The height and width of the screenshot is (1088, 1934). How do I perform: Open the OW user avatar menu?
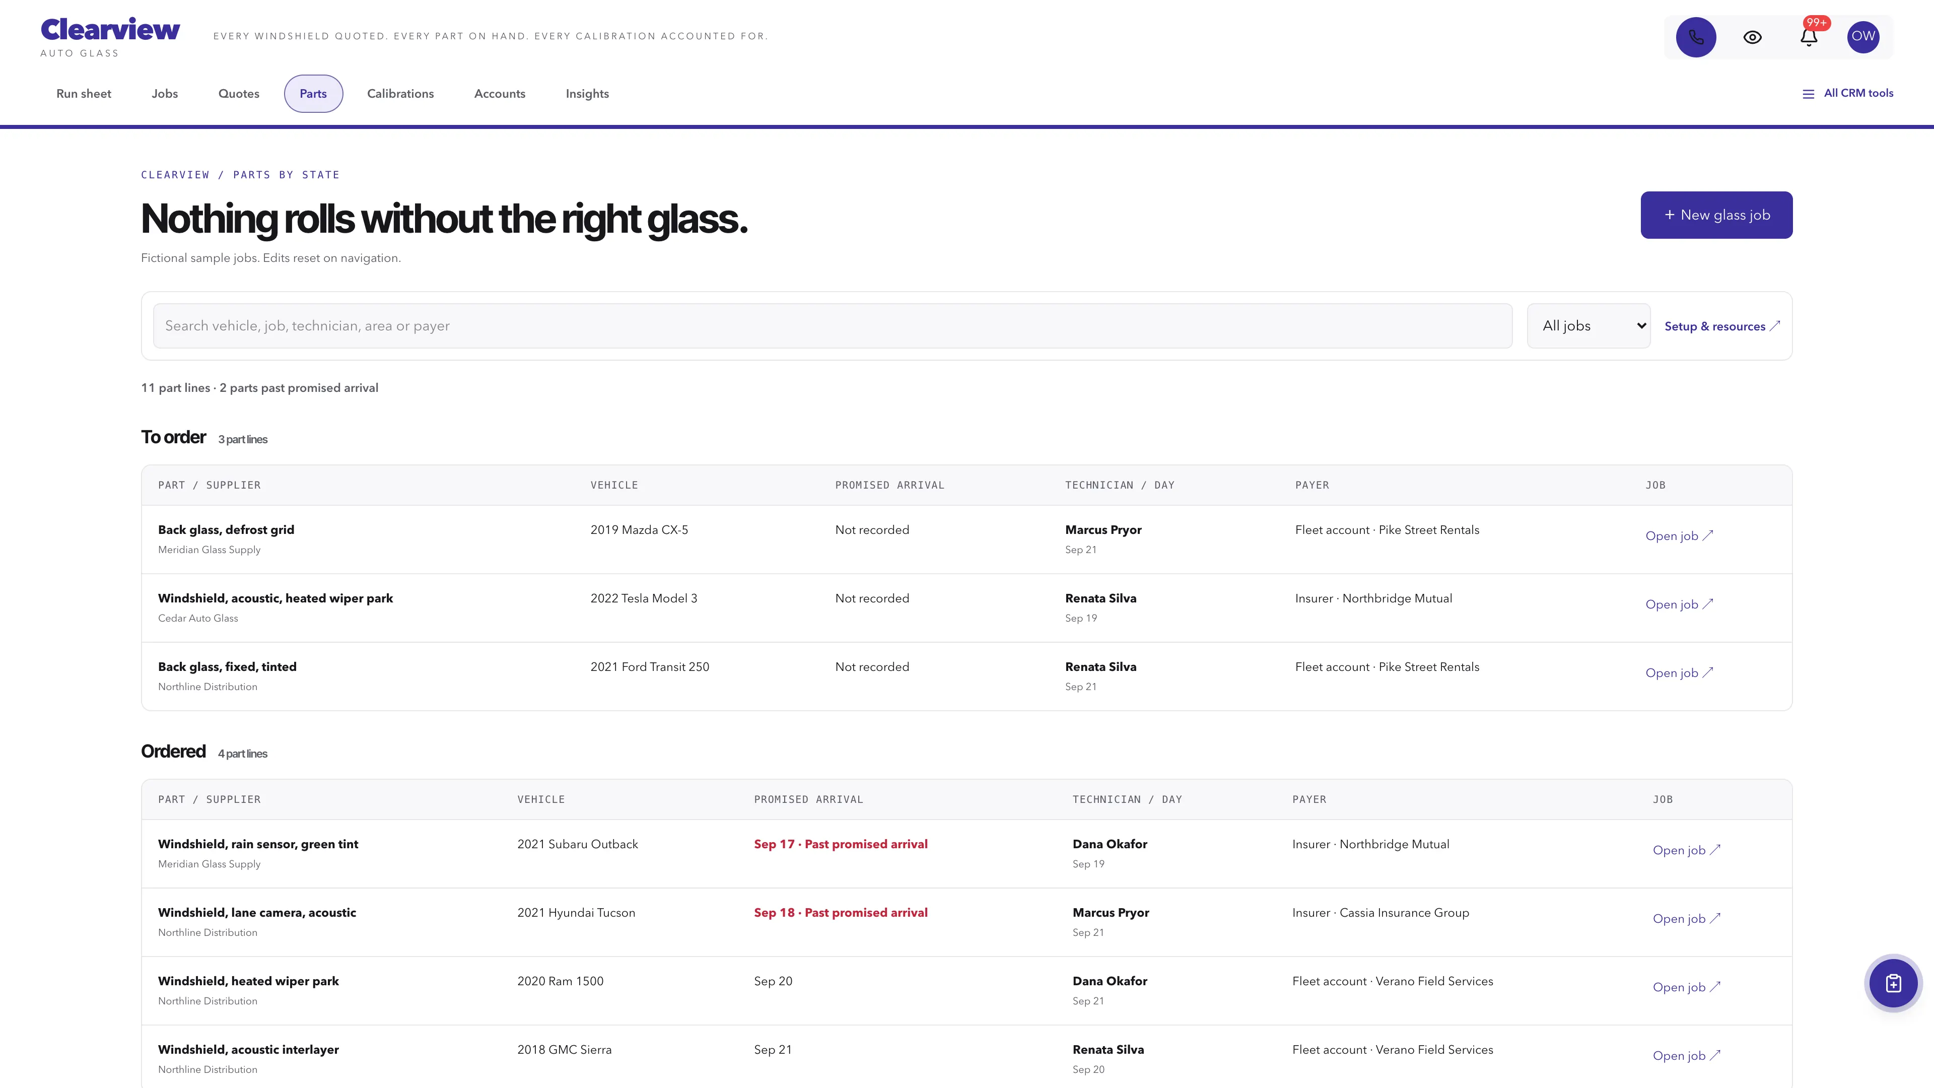point(1862,37)
